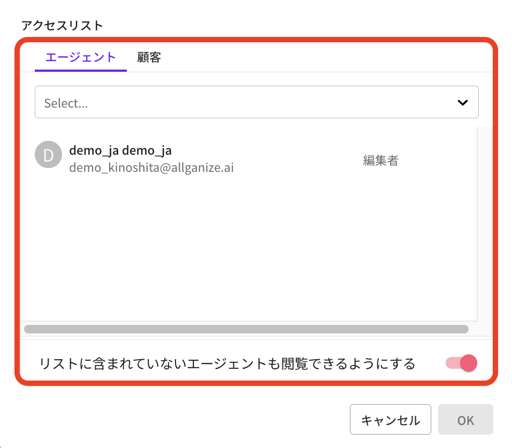Click the chevron arrow on Select dropdown
The height and width of the screenshot is (448, 512).
(463, 103)
